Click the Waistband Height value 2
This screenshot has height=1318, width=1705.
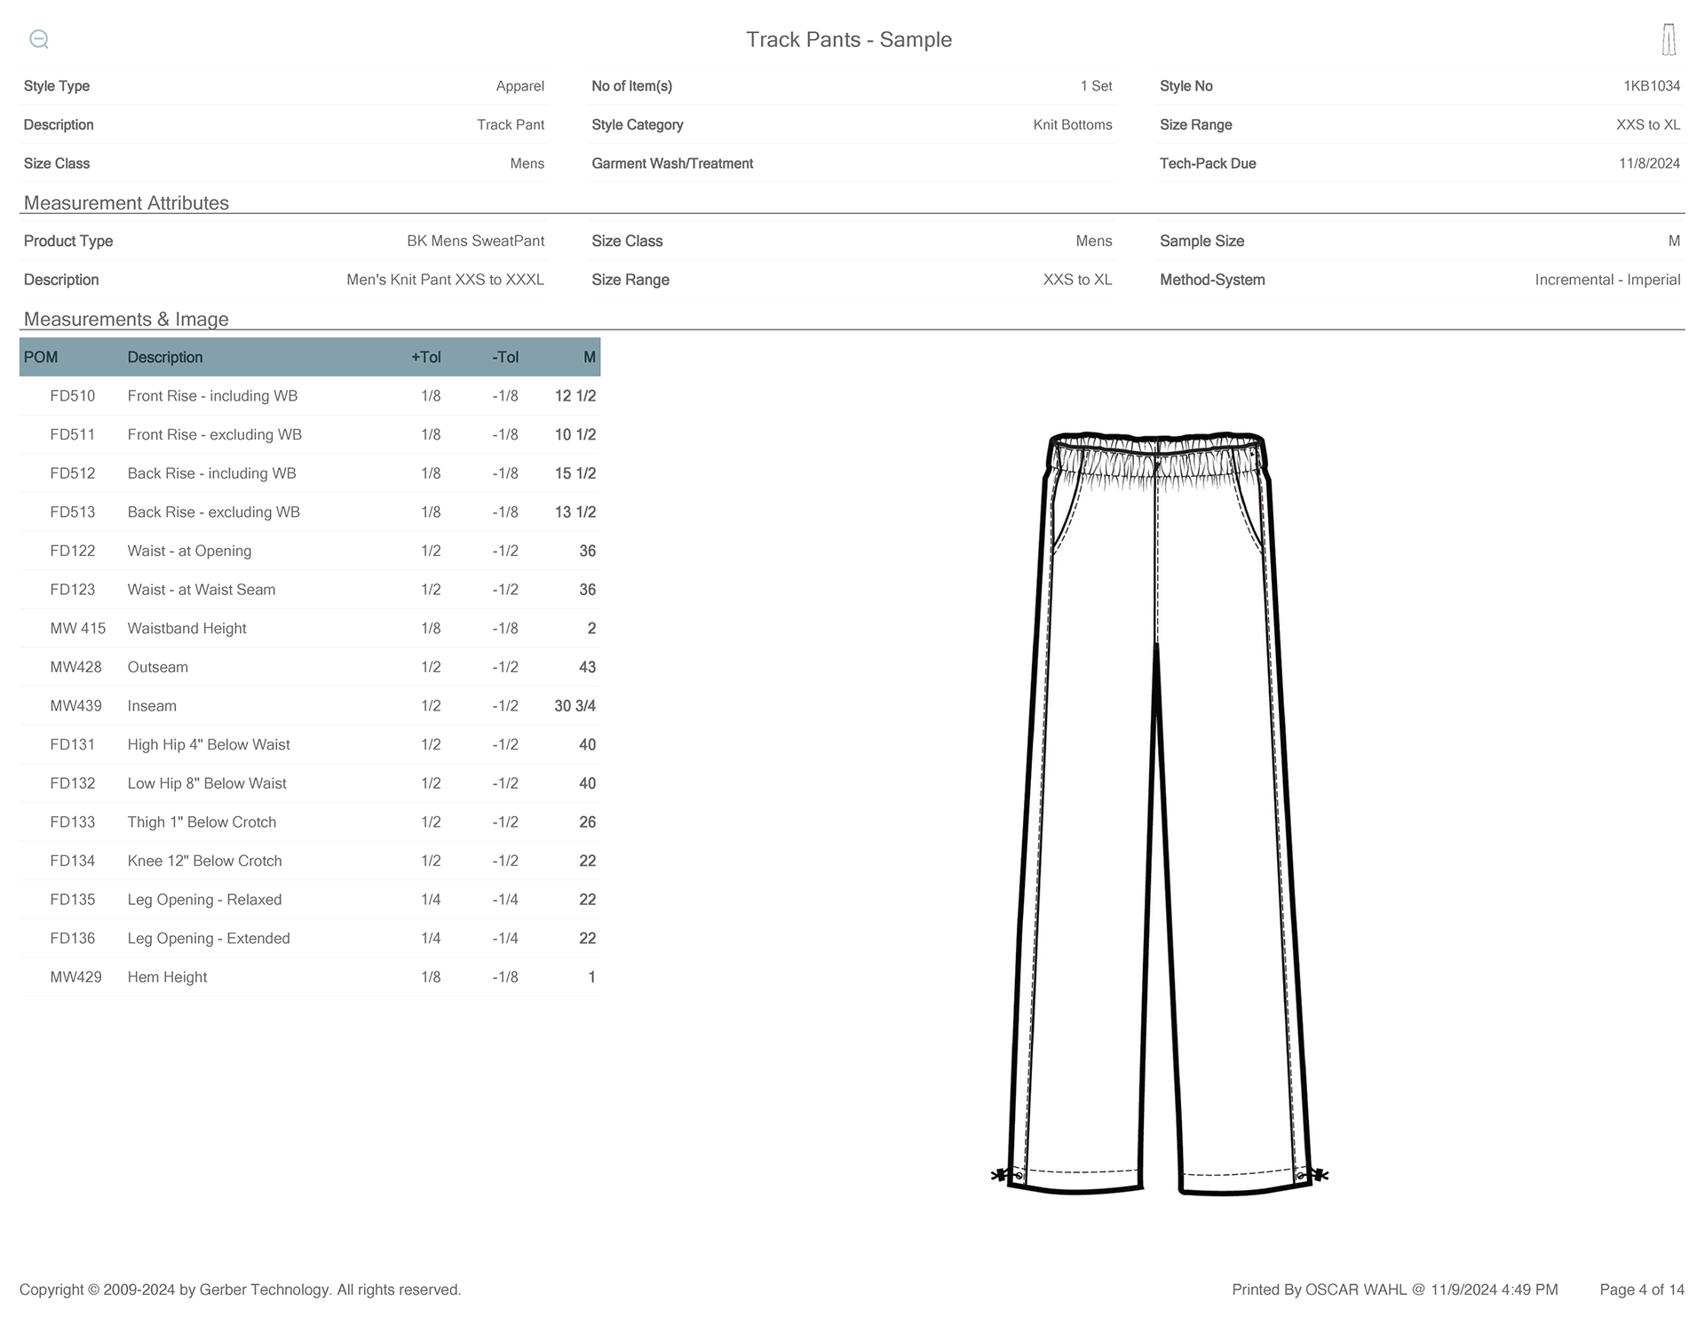click(591, 629)
